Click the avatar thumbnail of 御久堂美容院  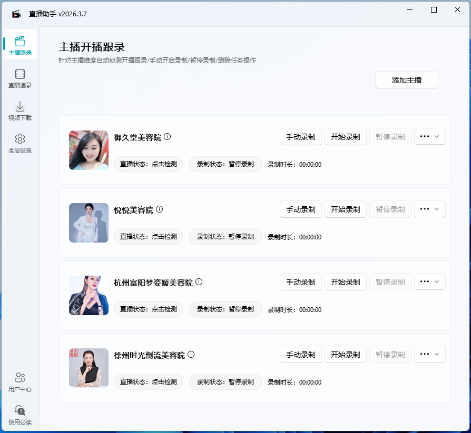(88, 150)
